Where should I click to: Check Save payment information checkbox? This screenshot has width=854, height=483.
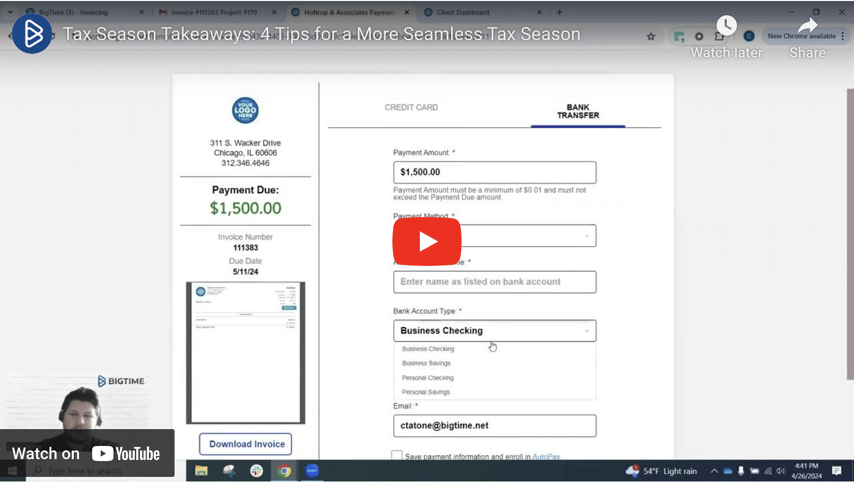tap(397, 456)
